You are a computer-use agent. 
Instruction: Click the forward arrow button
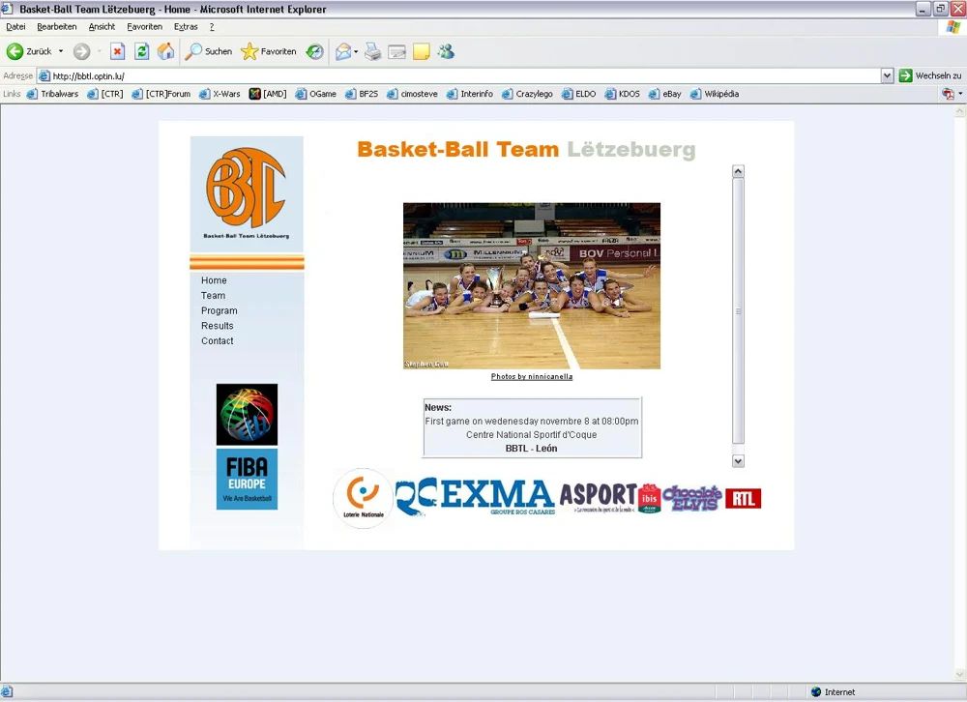81,51
